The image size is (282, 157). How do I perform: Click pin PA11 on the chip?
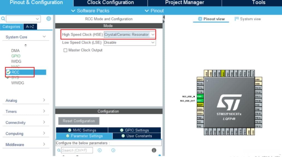point(258,96)
